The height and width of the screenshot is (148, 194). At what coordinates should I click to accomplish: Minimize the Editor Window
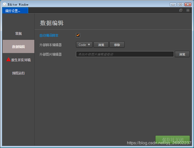click(x=173, y=4)
